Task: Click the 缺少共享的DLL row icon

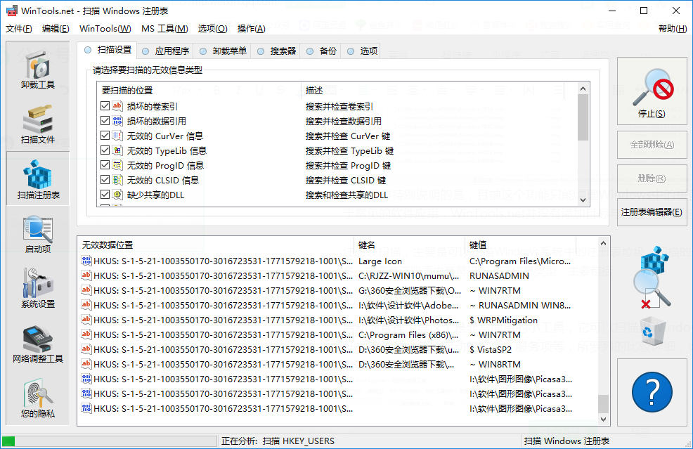Action: [x=117, y=195]
